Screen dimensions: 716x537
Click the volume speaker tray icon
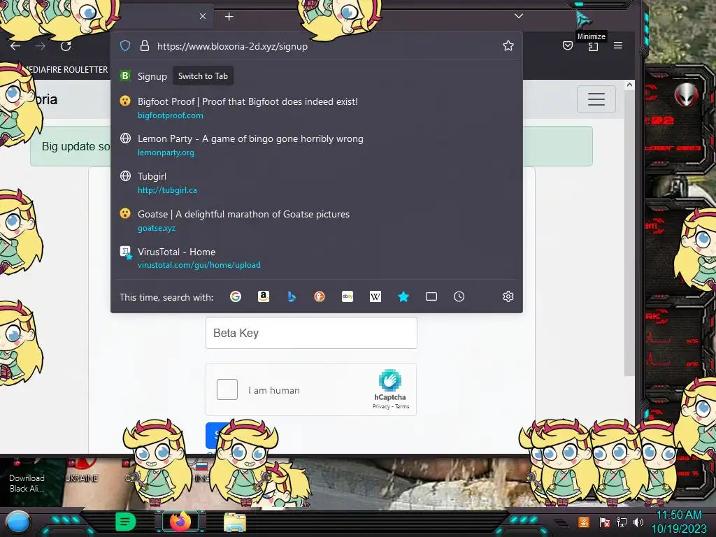(x=638, y=522)
